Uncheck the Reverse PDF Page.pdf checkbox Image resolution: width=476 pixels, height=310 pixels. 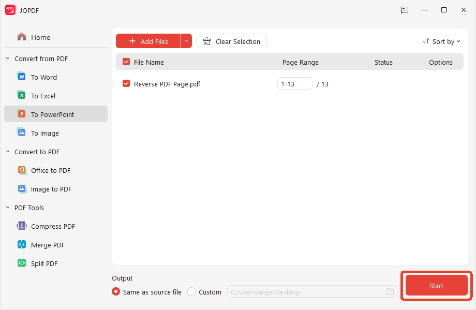tap(126, 83)
